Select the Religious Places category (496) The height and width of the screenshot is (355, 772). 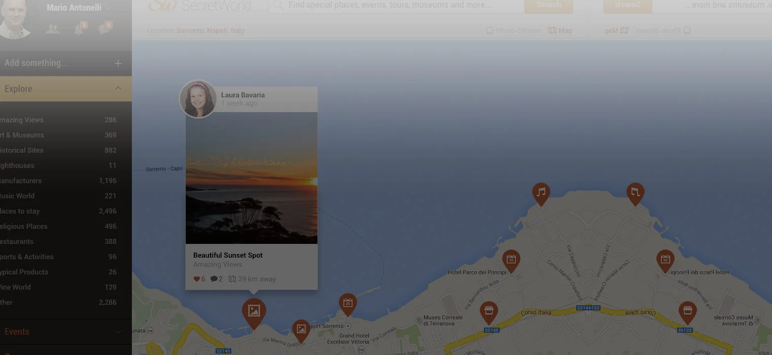(58, 227)
